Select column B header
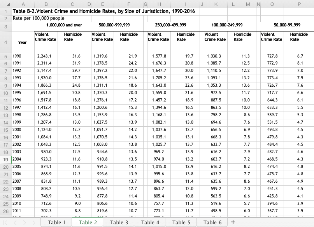Screen dimensions: 314x227 [x=46, y=4]
